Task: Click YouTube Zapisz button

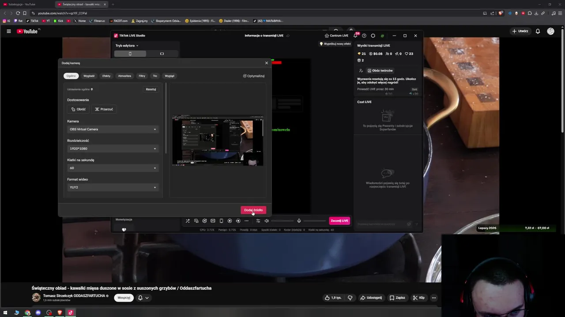Action: point(397,298)
